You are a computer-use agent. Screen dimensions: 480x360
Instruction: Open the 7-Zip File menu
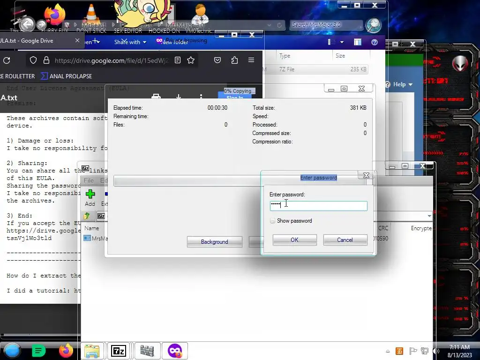coord(89,180)
